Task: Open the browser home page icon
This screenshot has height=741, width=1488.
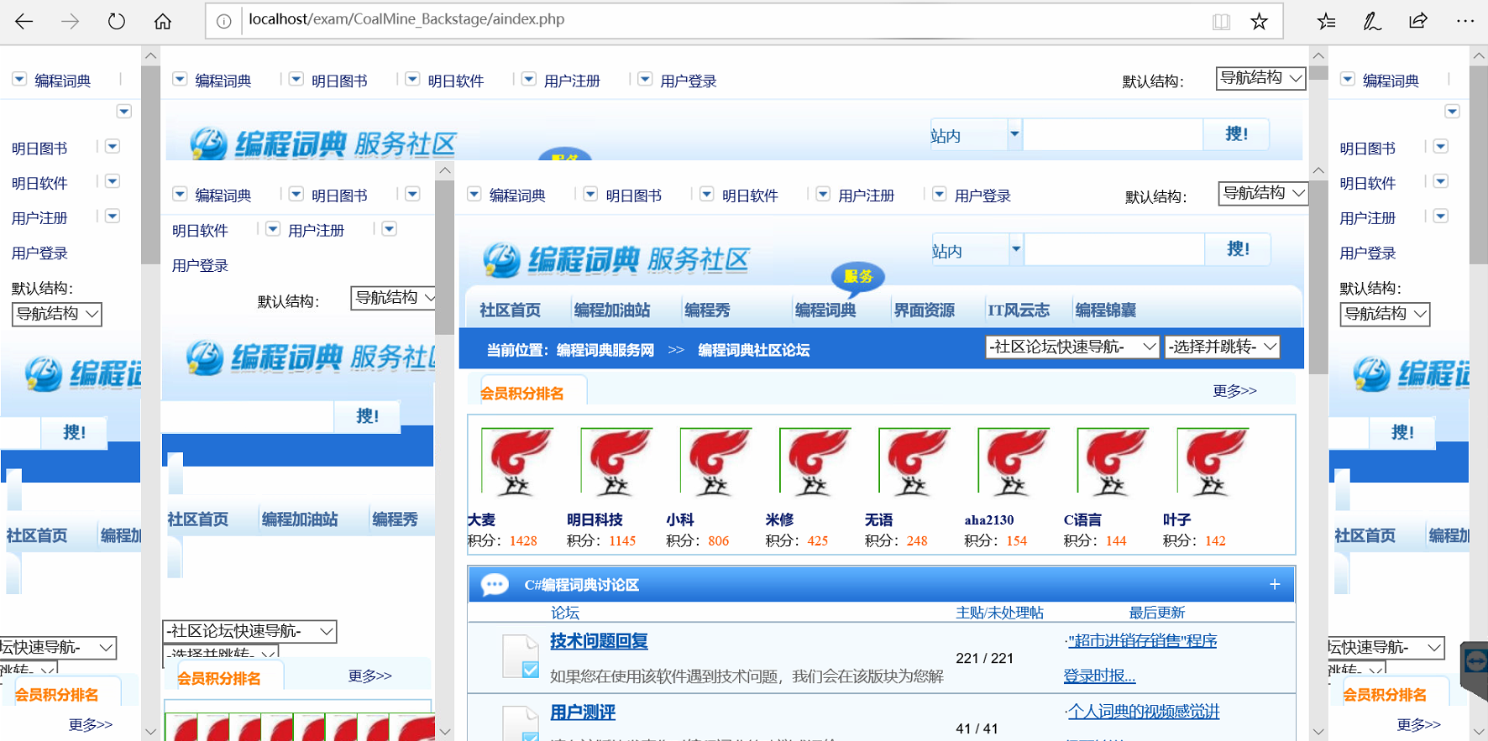Action: (x=163, y=21)
